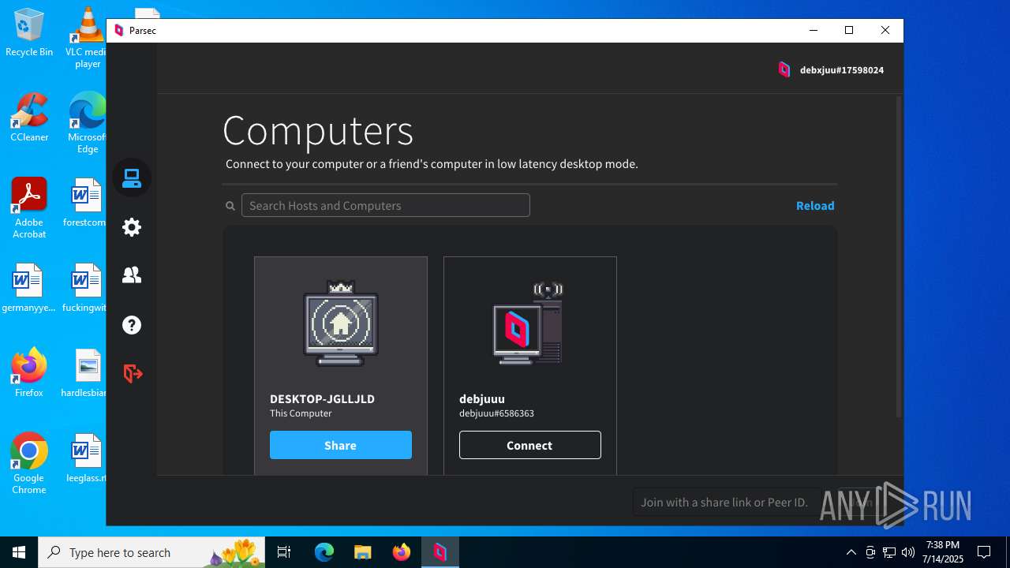
Task: Open Firefox desktop shortcut
Action: 29,372
